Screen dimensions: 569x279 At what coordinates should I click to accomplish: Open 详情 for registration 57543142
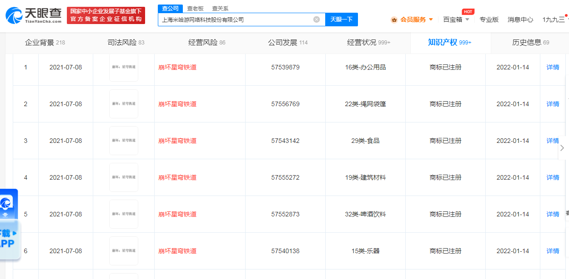point(553,141)
